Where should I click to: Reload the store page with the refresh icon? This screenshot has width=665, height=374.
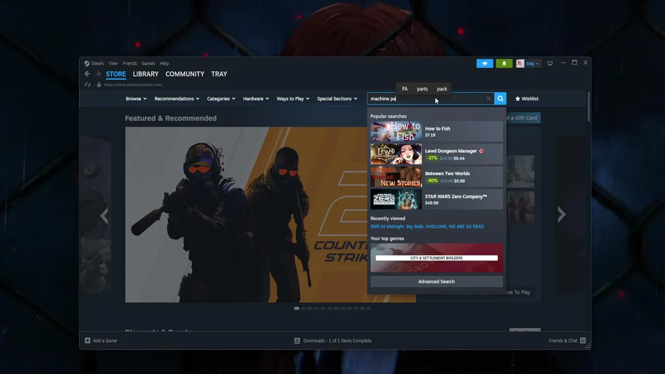pyautogui.click(x=88, y=85)
